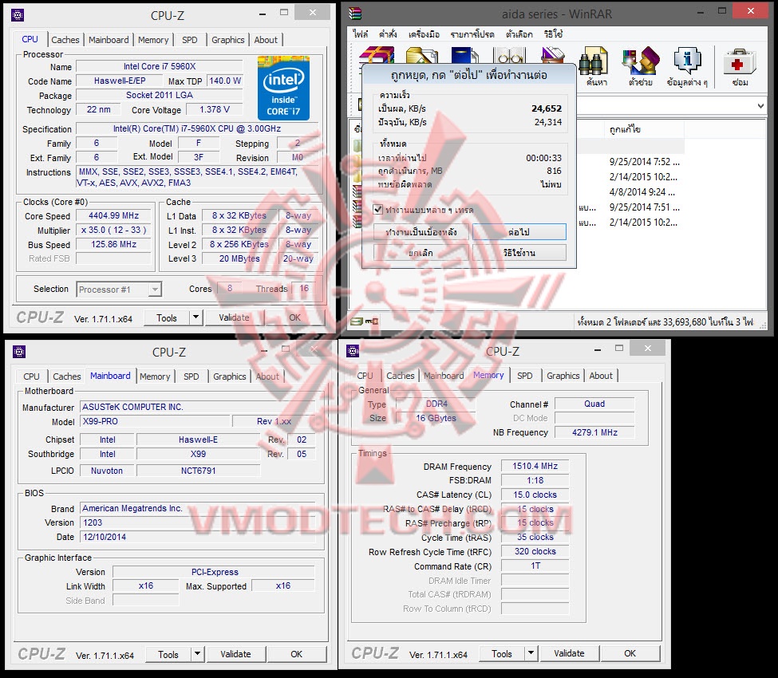Click Validate in the Memory CPU-Z window
778x678 pixels.
[569, 652]
